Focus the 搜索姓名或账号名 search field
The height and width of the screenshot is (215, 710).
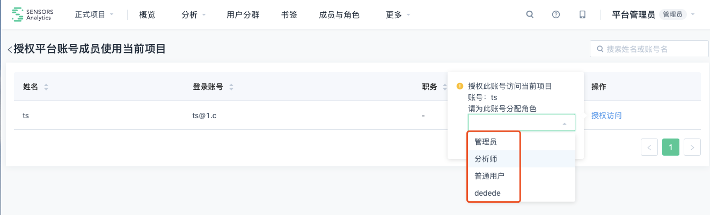click(649, 49)
